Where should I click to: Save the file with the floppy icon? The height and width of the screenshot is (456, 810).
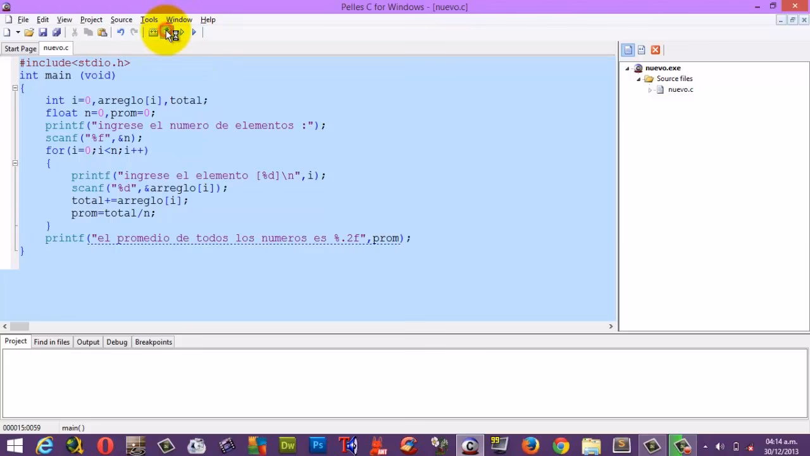coord(43,32)
